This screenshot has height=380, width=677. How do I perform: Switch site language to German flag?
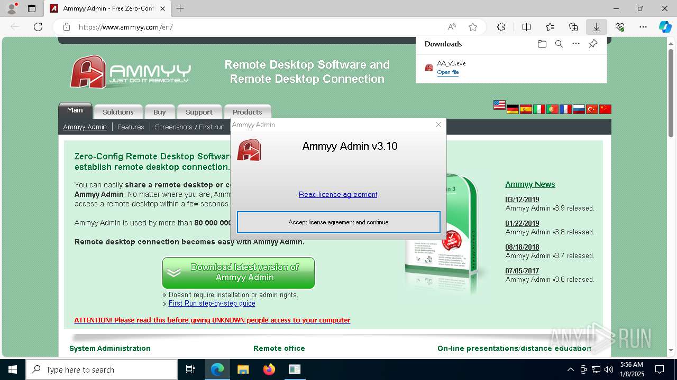coord(513,109)
